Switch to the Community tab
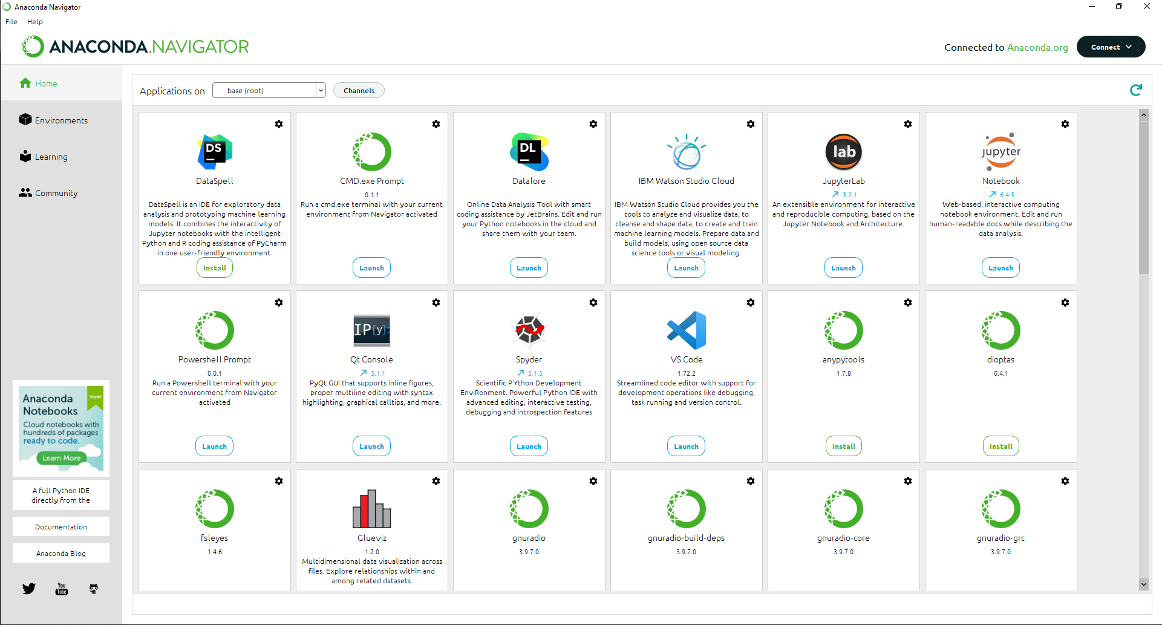Screen dimensions: 1162x625 [x=60, y=193]
